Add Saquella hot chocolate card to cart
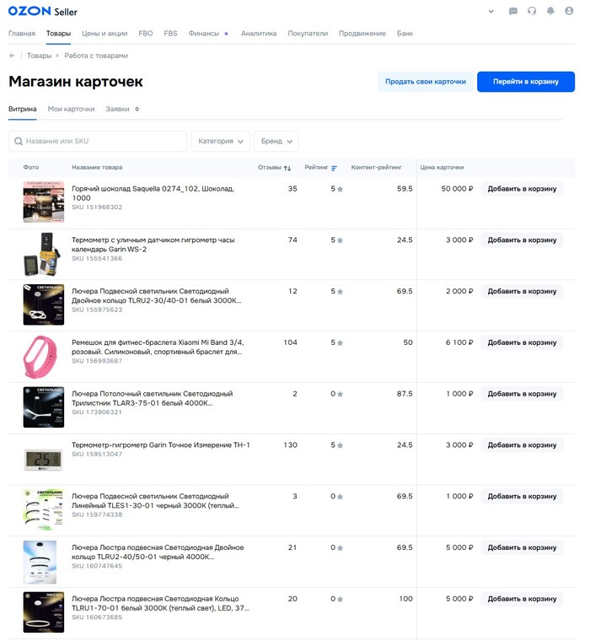590x641 pixels. 522,189
